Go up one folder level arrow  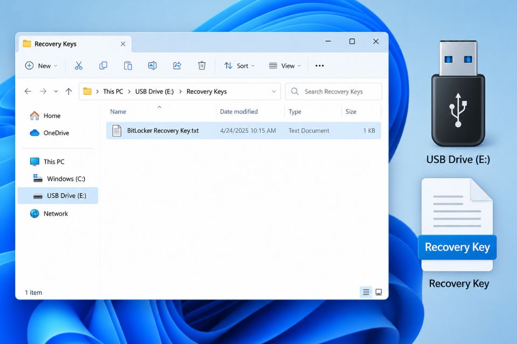(x=68, y=91)
